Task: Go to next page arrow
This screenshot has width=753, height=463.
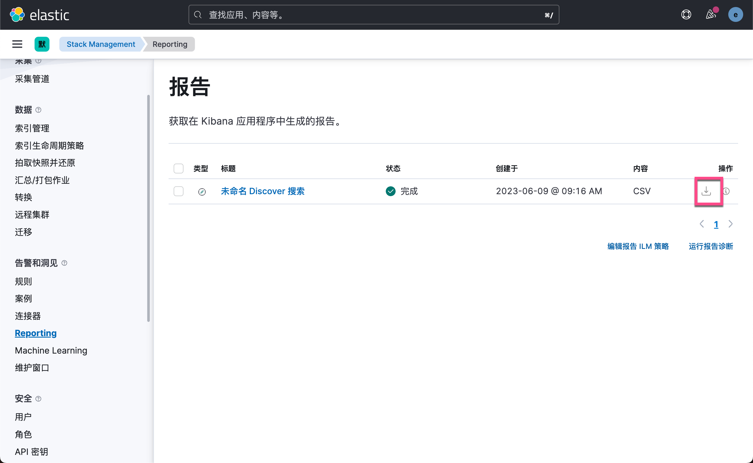Action: point(731,224)
